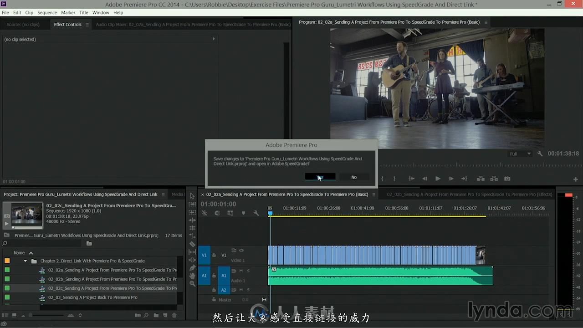The height and width of the screenshot is (328, 583).
Task: Click the Lift button in Program monitor
Action: pos(481,179)
